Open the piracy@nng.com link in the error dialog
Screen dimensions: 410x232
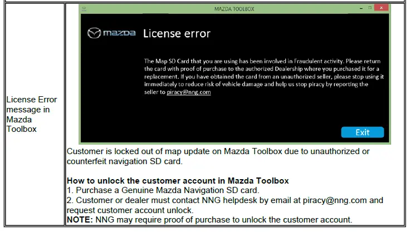(x=188, y=92)
